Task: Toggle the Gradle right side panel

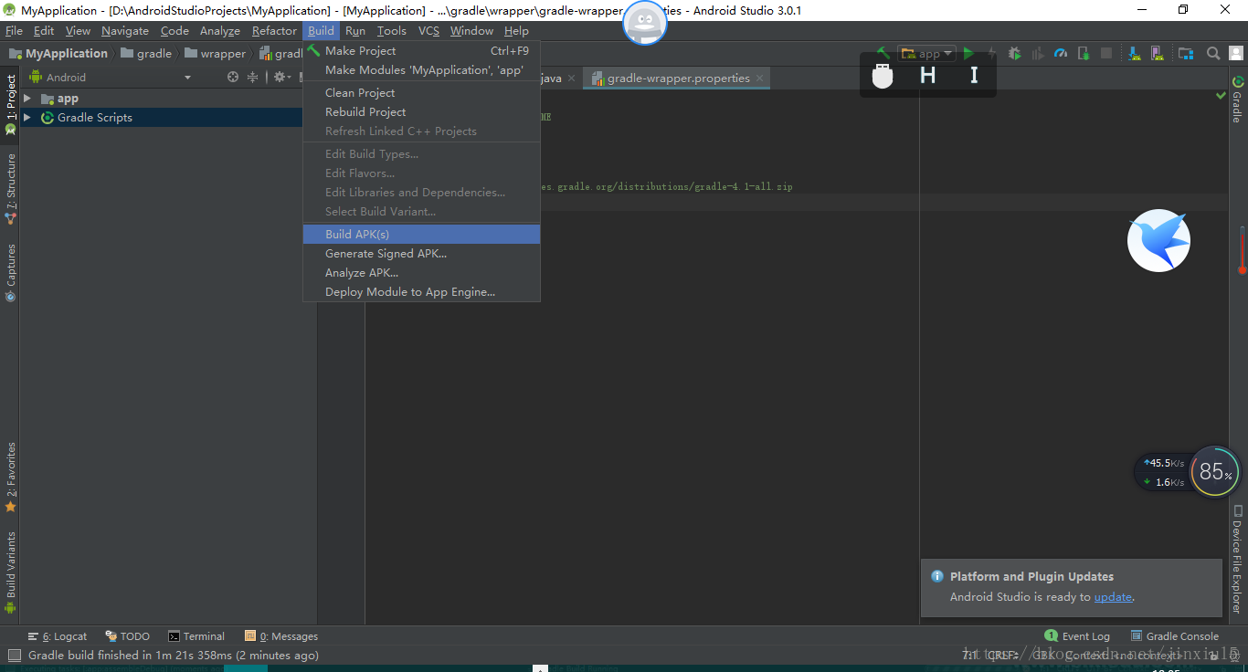Action: click(1237, 100)
